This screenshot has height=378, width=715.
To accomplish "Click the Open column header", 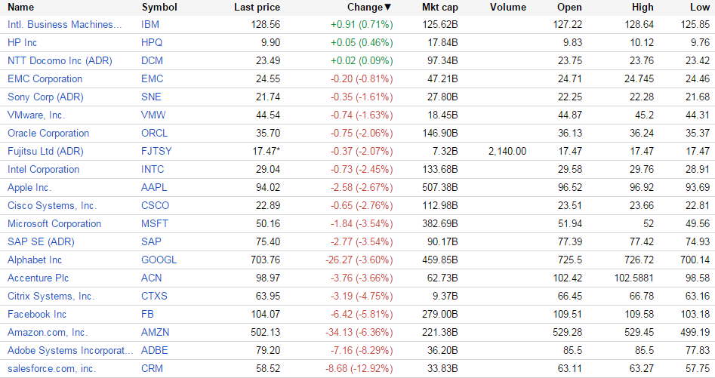I will coord(569,8).
